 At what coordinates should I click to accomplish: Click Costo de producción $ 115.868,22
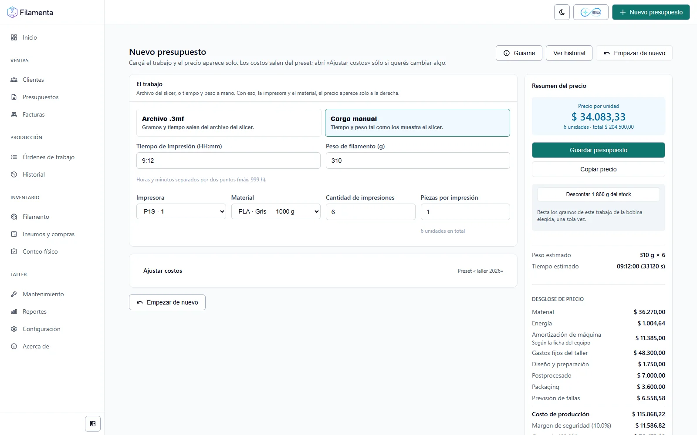pos(599,414)
